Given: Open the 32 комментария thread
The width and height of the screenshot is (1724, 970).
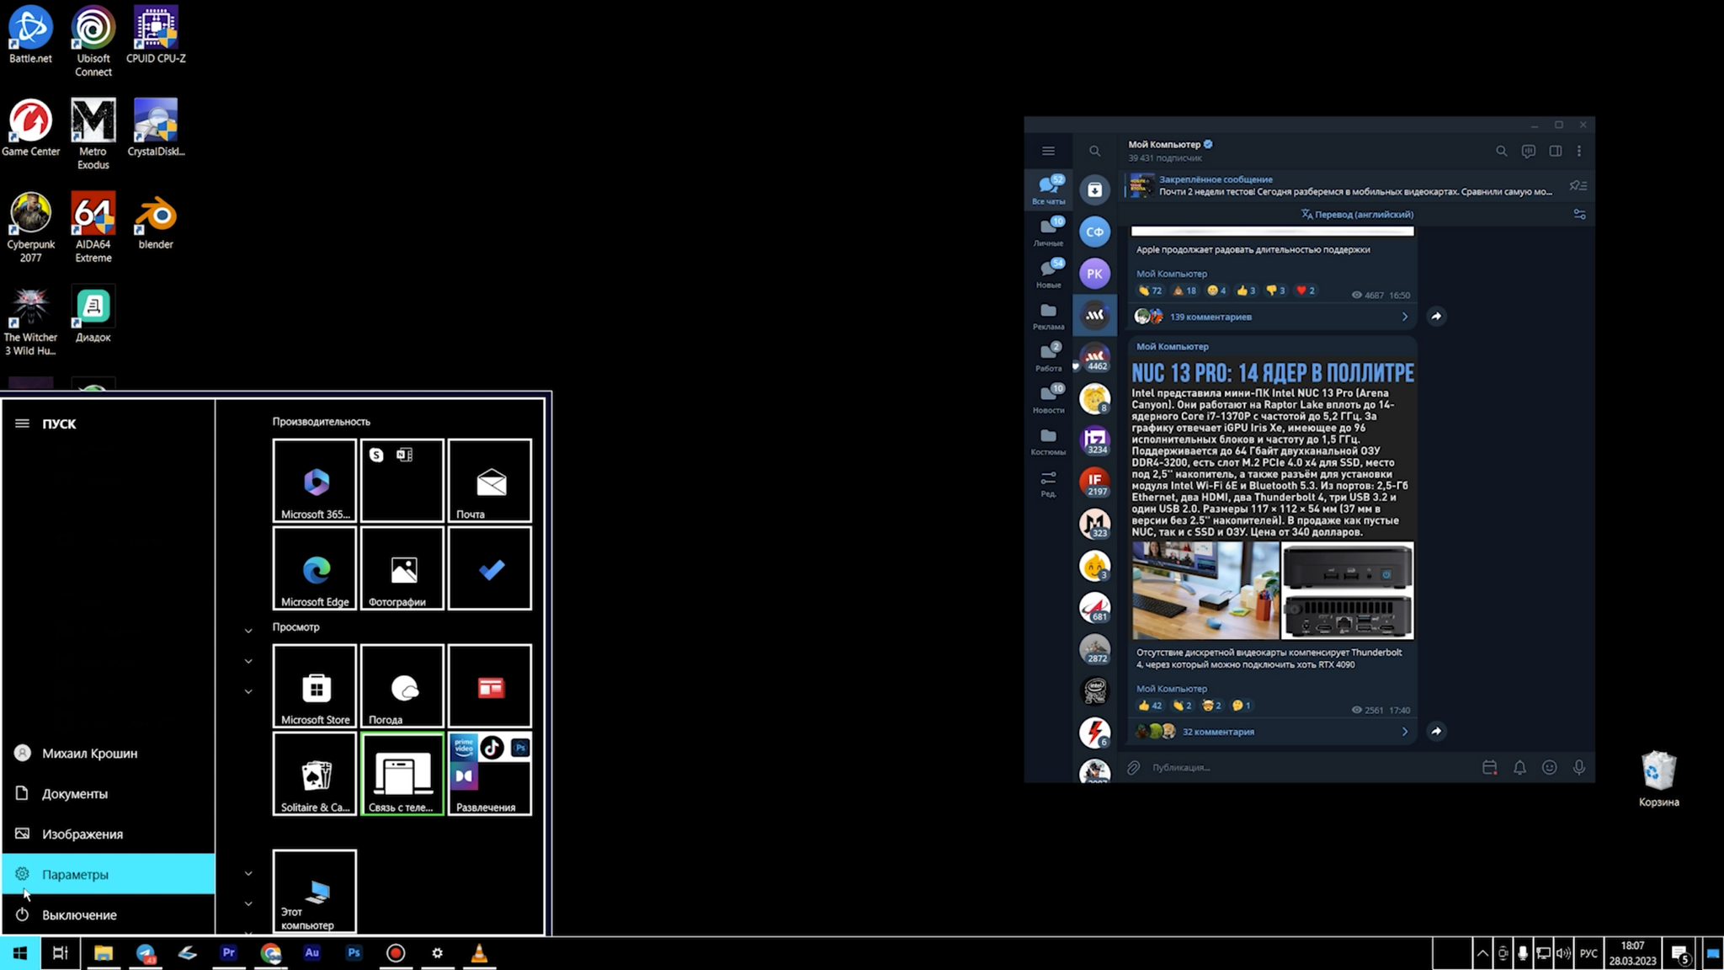Looking at the screenshot, I should (1272, 731).
